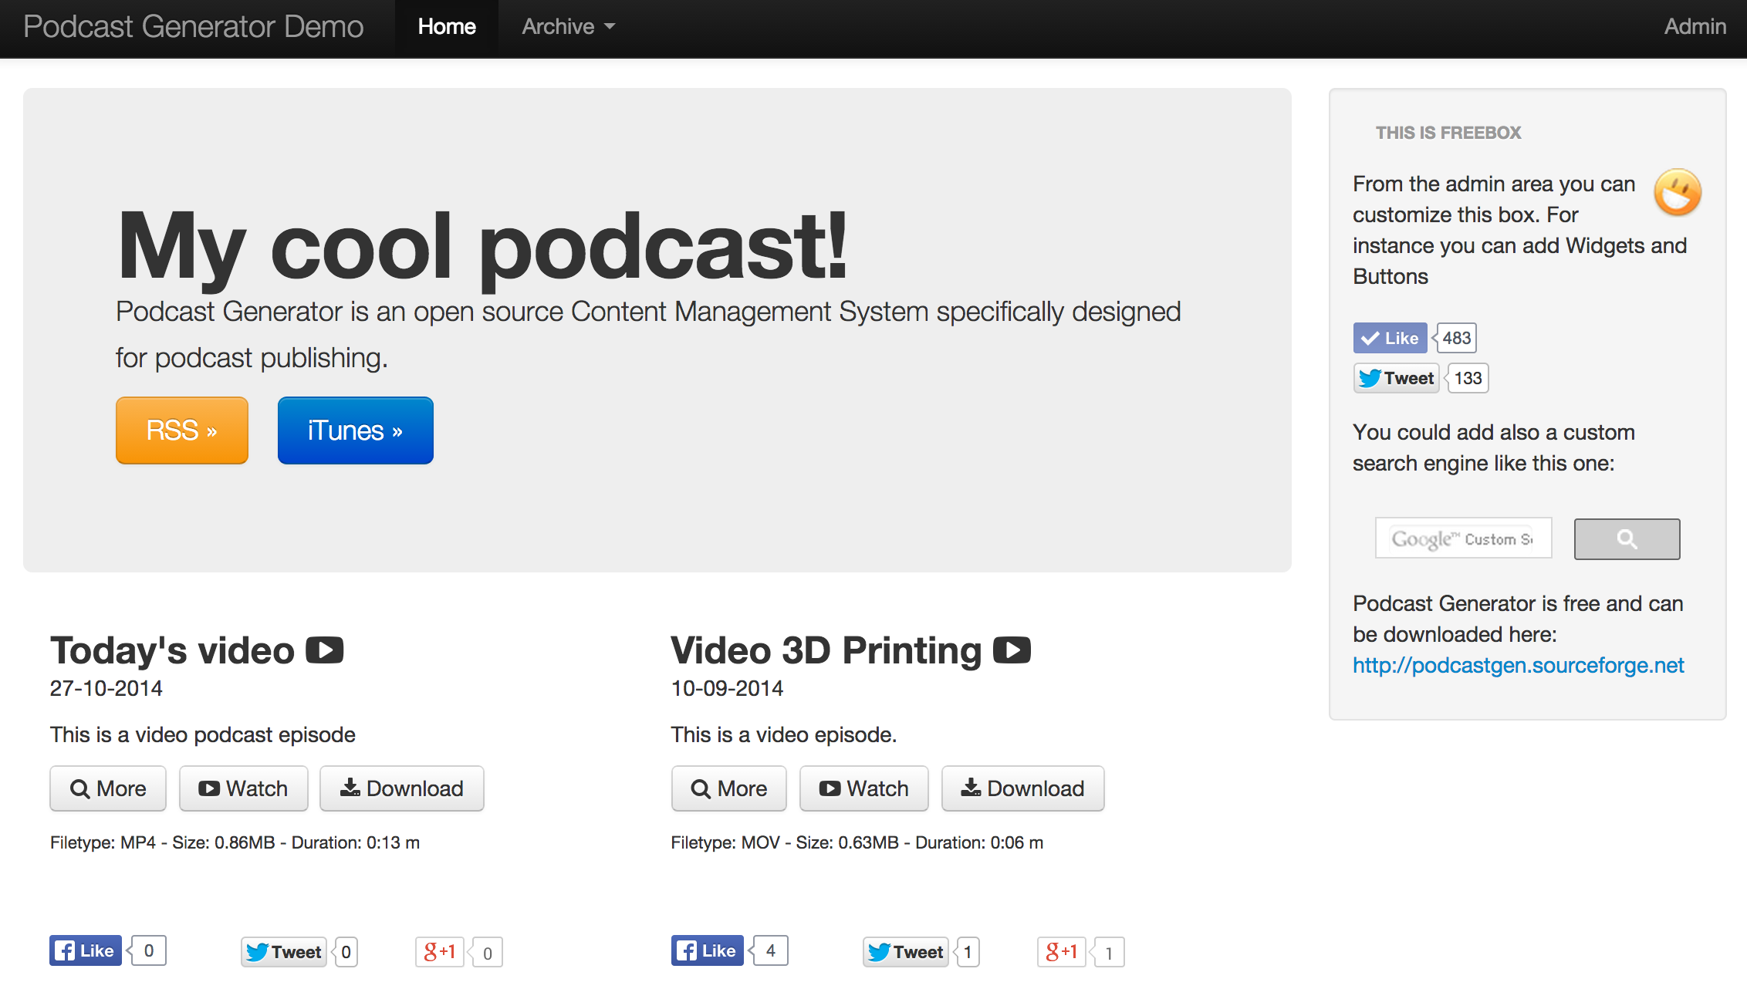
Task: Click the iTunes subscription button
Action: [x=354, y=430]
